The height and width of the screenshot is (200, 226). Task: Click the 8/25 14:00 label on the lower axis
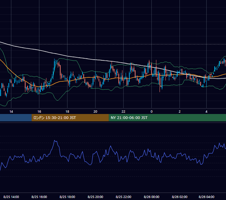[11, 197]
